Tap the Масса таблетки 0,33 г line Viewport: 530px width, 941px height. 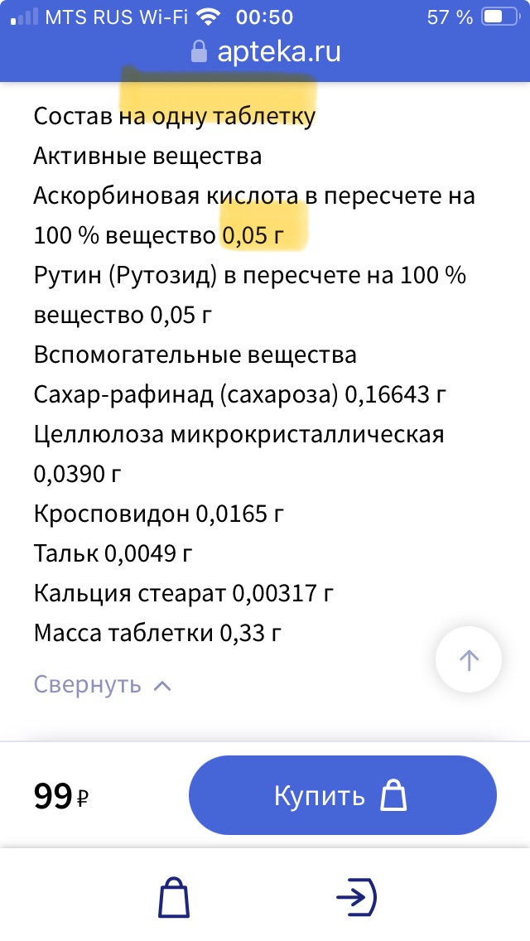point(157,633)
